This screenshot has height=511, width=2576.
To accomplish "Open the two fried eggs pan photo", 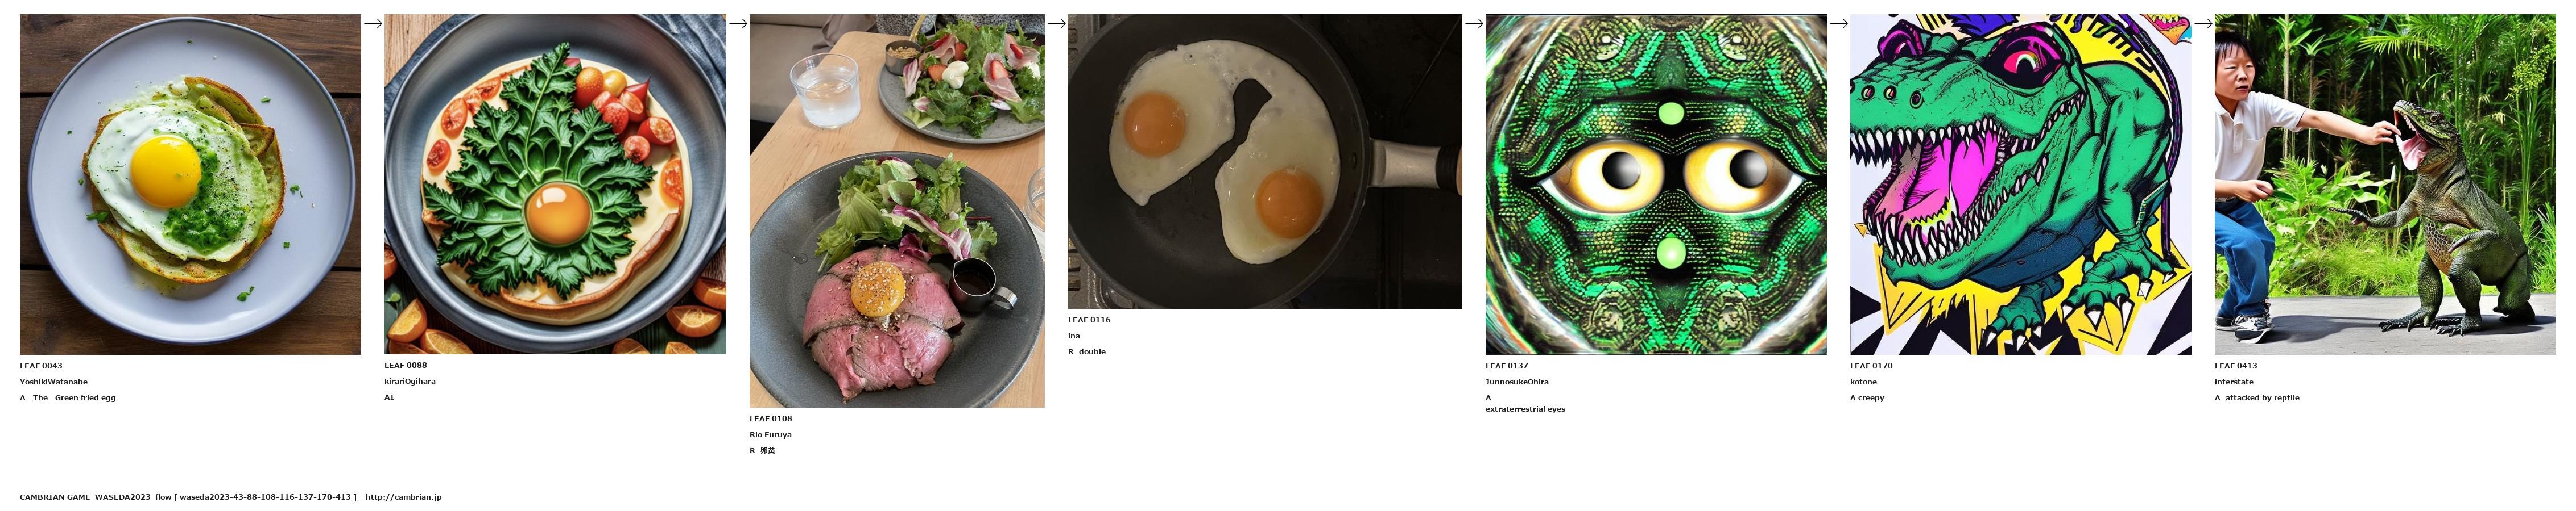I will click(x=1265, y=162).
